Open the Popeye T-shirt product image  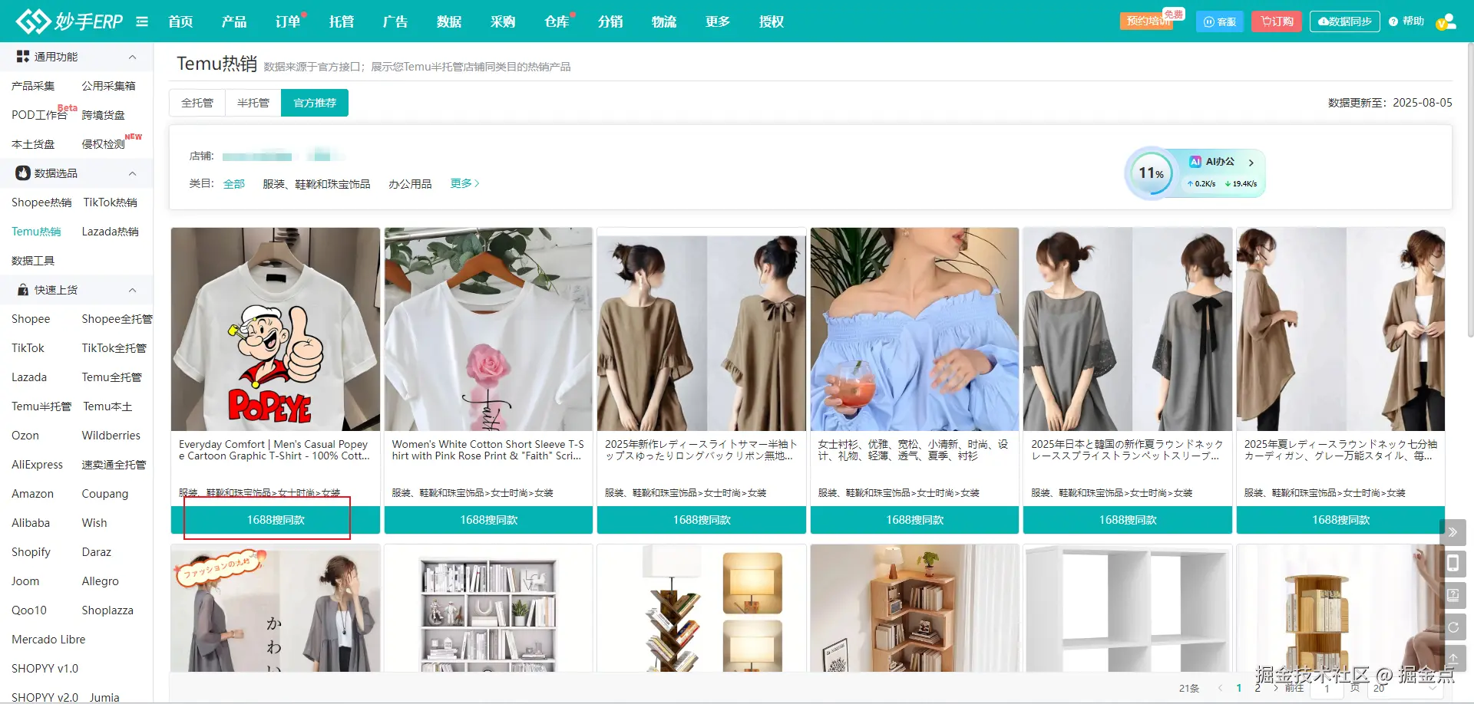pyautogui.click(x=276, y=329)
